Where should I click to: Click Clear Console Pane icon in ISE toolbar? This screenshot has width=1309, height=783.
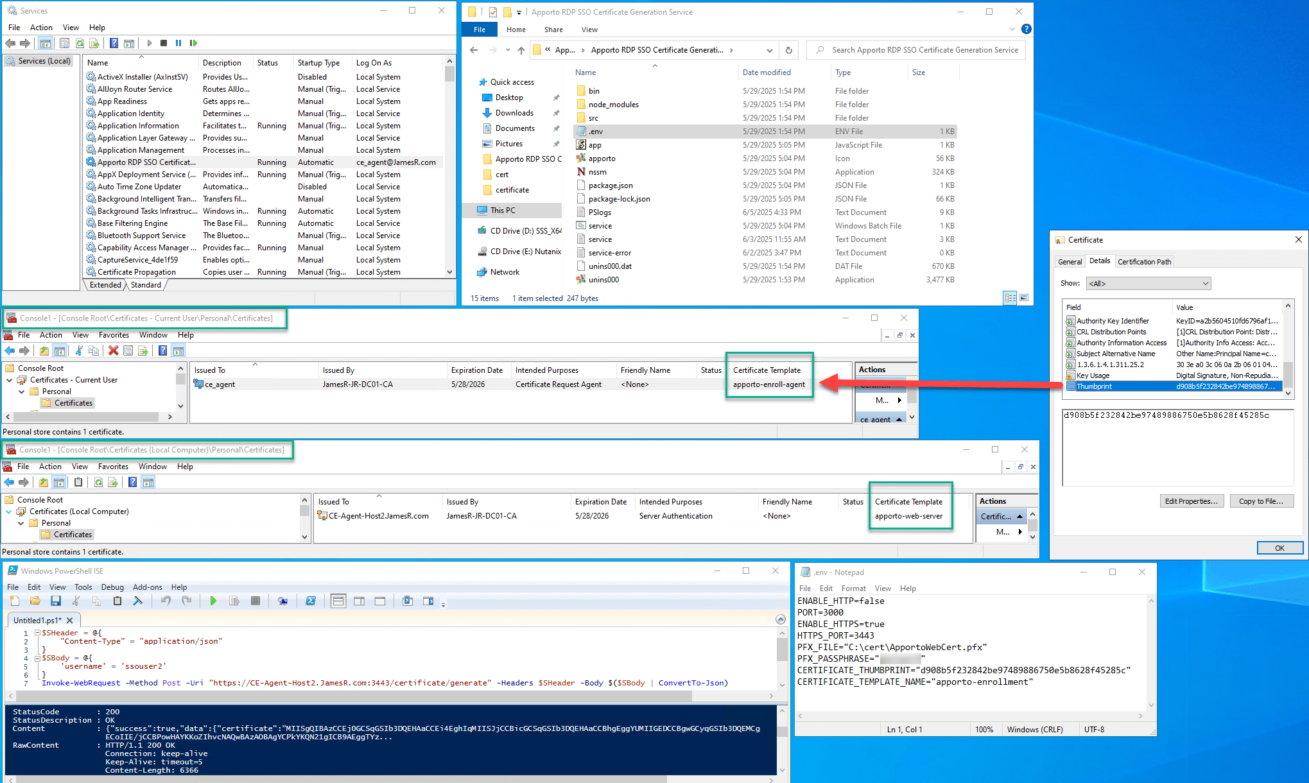[137, 601]
